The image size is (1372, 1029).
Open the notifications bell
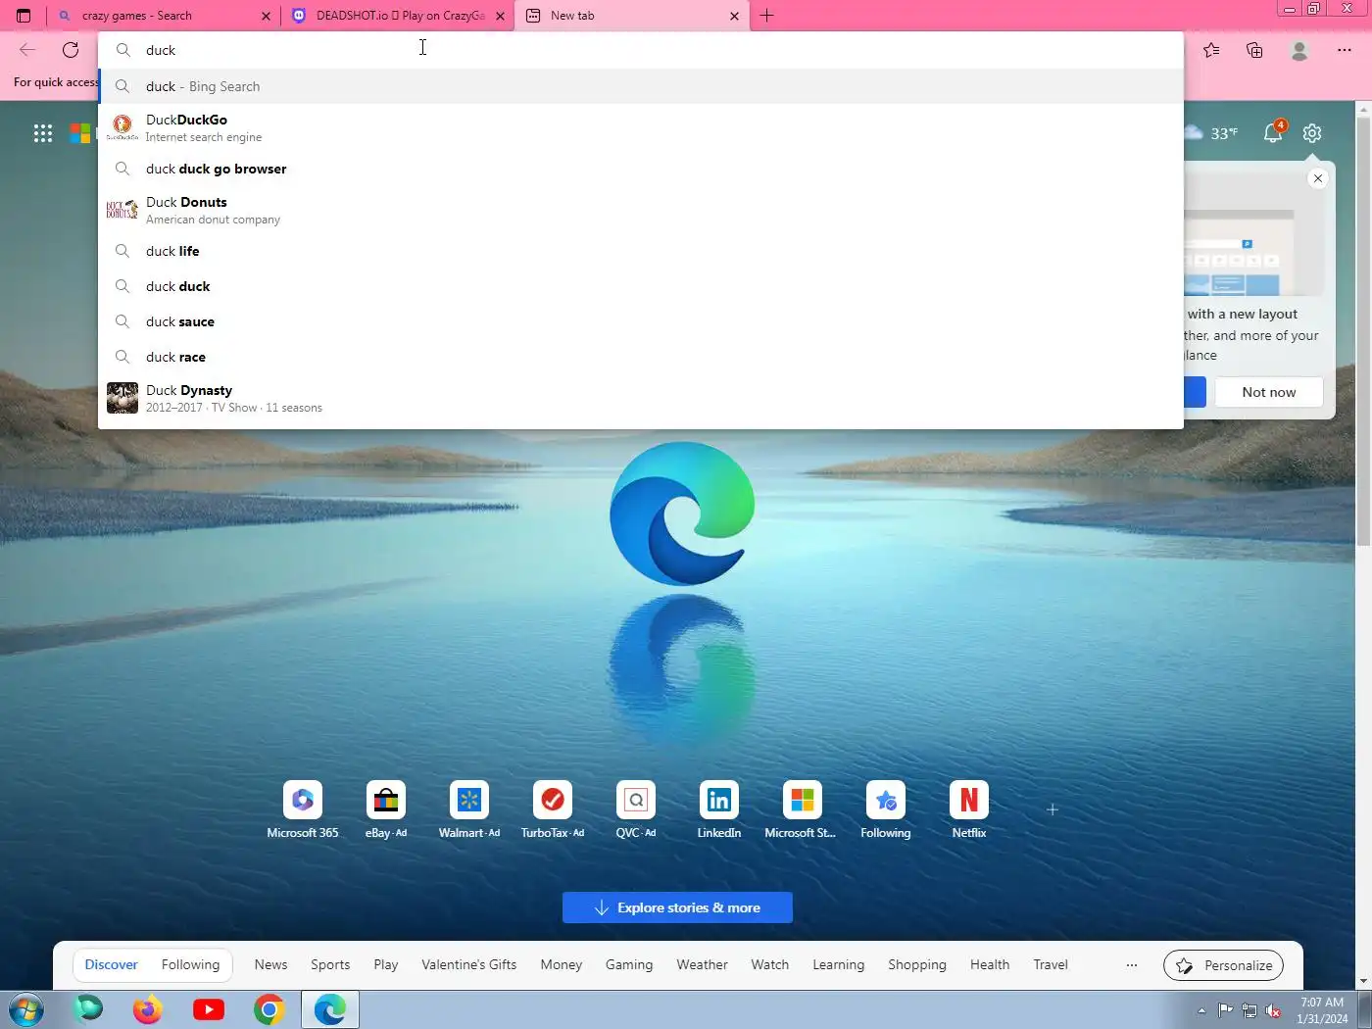coord(1273,132)
